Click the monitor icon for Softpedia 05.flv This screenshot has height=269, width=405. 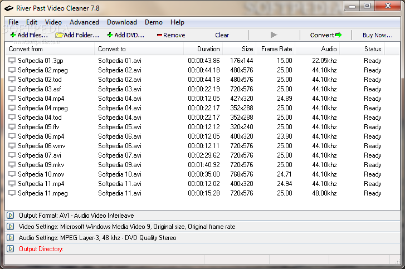click(x=12, y=127)
